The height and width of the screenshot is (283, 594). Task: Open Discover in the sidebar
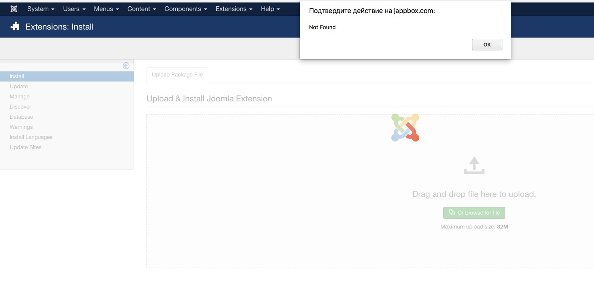tap(21, 107)
